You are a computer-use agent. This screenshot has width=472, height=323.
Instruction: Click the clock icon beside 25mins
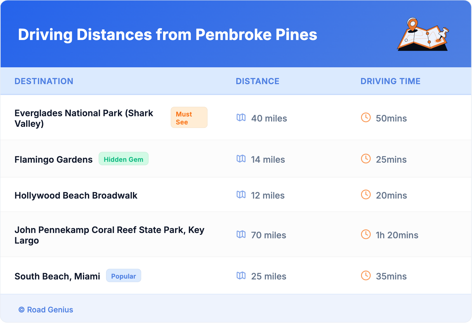click(366, 159)
